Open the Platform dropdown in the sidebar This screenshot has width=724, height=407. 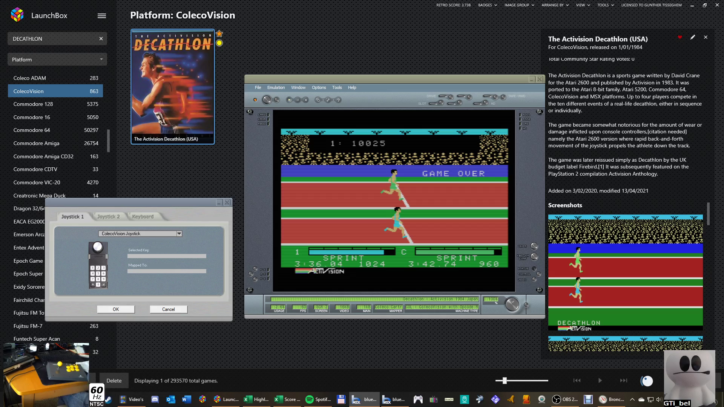pyautogui.click(x=57, y=60)
